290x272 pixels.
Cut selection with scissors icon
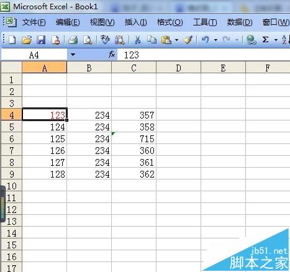coord(137,40)
